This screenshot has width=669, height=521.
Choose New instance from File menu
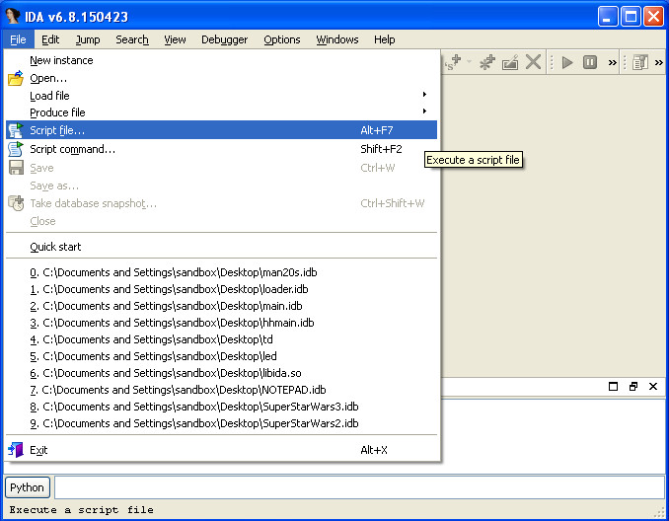(x=221, y=60)
